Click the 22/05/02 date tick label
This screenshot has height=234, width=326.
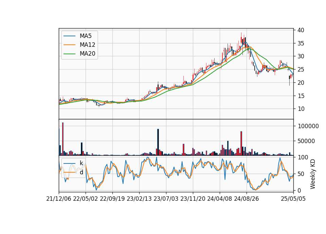coord(86,199)
